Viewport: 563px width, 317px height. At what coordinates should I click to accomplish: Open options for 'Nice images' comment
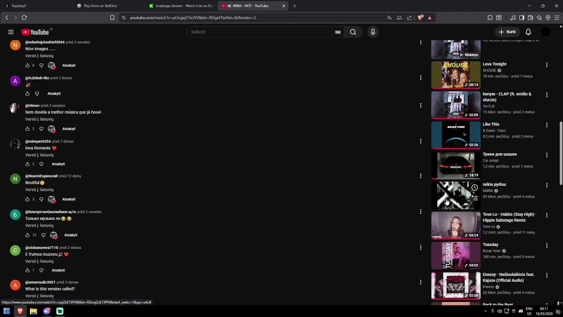420,42
